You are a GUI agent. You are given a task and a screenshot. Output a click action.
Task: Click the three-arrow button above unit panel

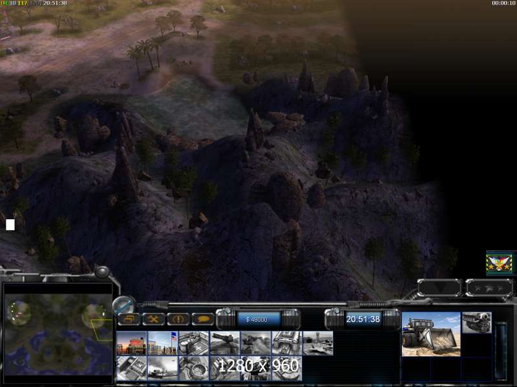tap(489, 288)
